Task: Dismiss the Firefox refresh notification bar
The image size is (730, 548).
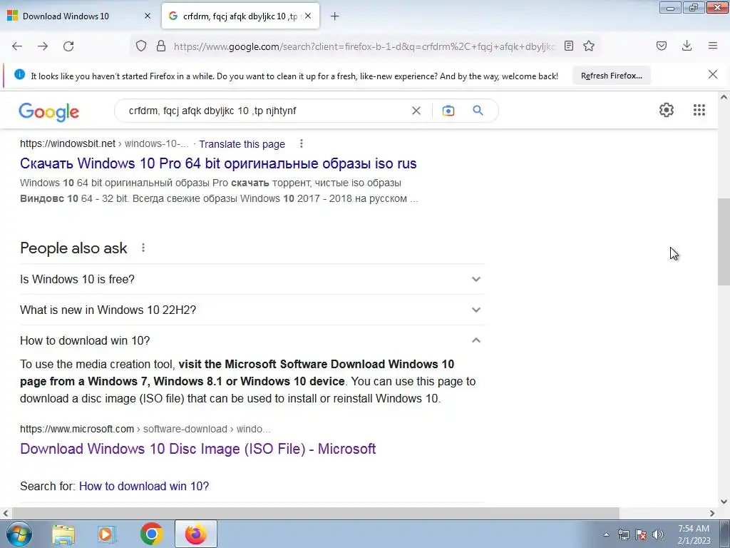Action: (x=713, y=74)
